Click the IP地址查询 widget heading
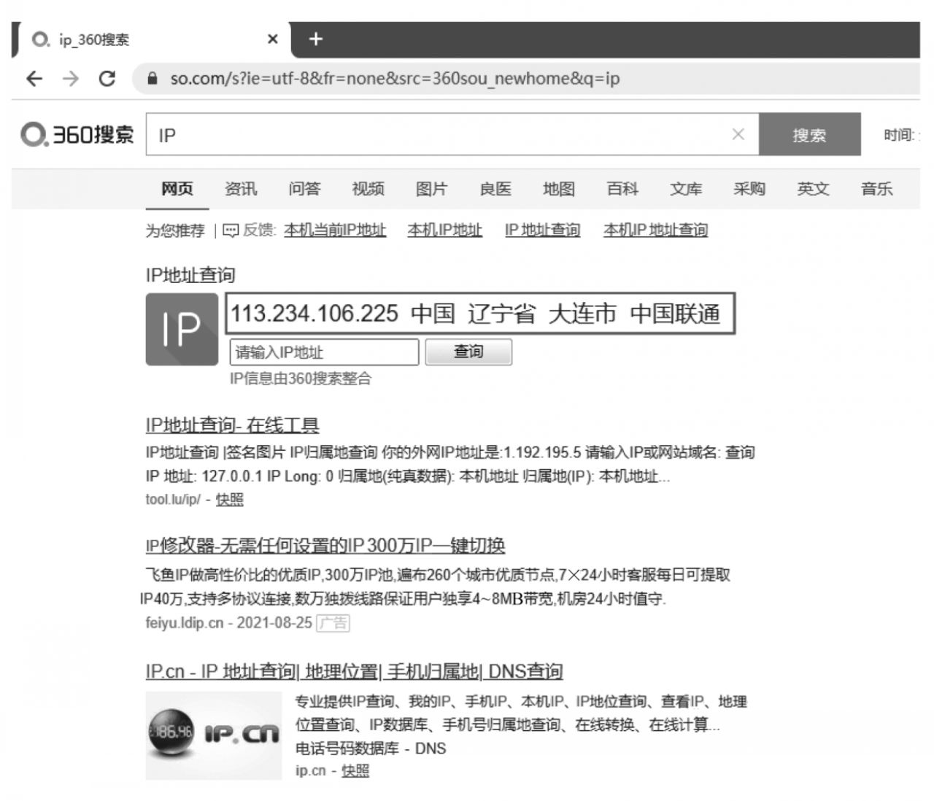 (x=190, y=275)
